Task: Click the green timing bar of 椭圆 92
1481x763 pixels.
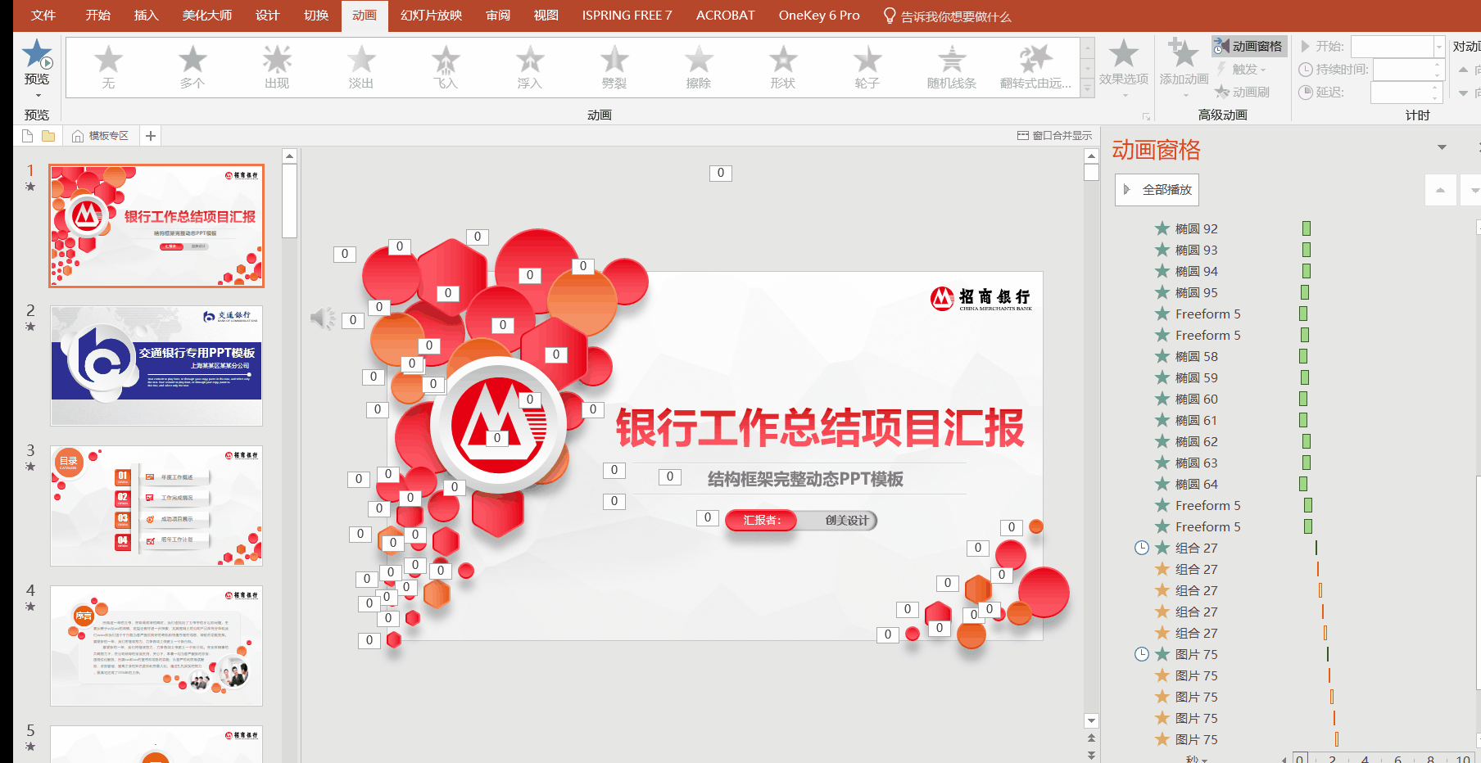Action: 1307,228
